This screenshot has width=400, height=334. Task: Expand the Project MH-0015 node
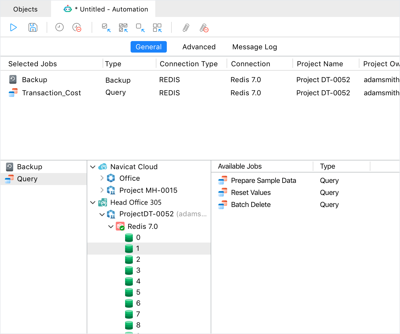[x=102, y=190]
